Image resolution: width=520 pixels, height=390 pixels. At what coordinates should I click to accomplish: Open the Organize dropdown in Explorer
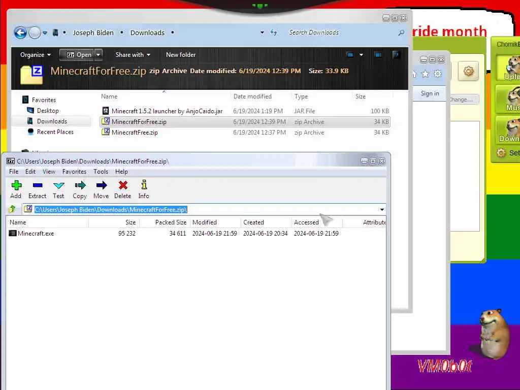click(35, 55)
